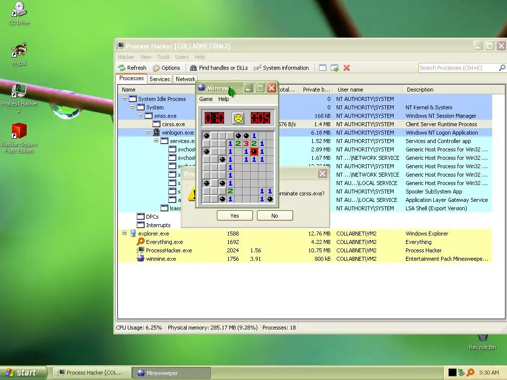Click the Everything tray icon
Screen dimensions: 507x380
coord(471,373)
